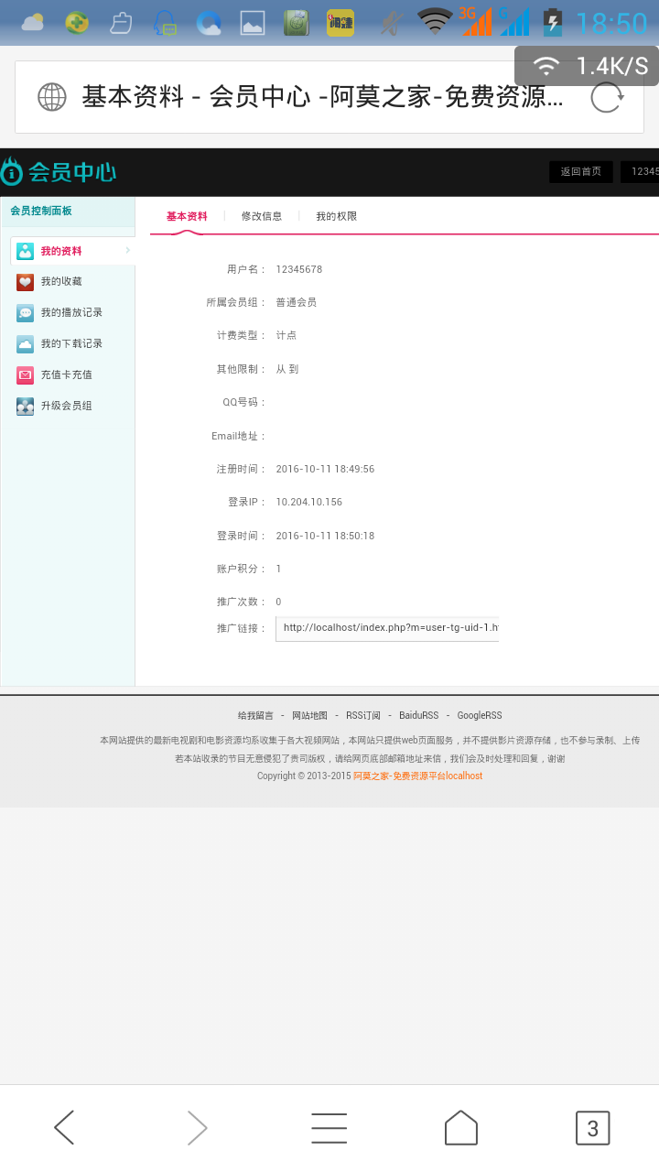The height and width of the screenshot is (1172, 659).
Task: Click the 我的播放记录 chat icon
Action: pyautogui.click(x=25, y=313)
